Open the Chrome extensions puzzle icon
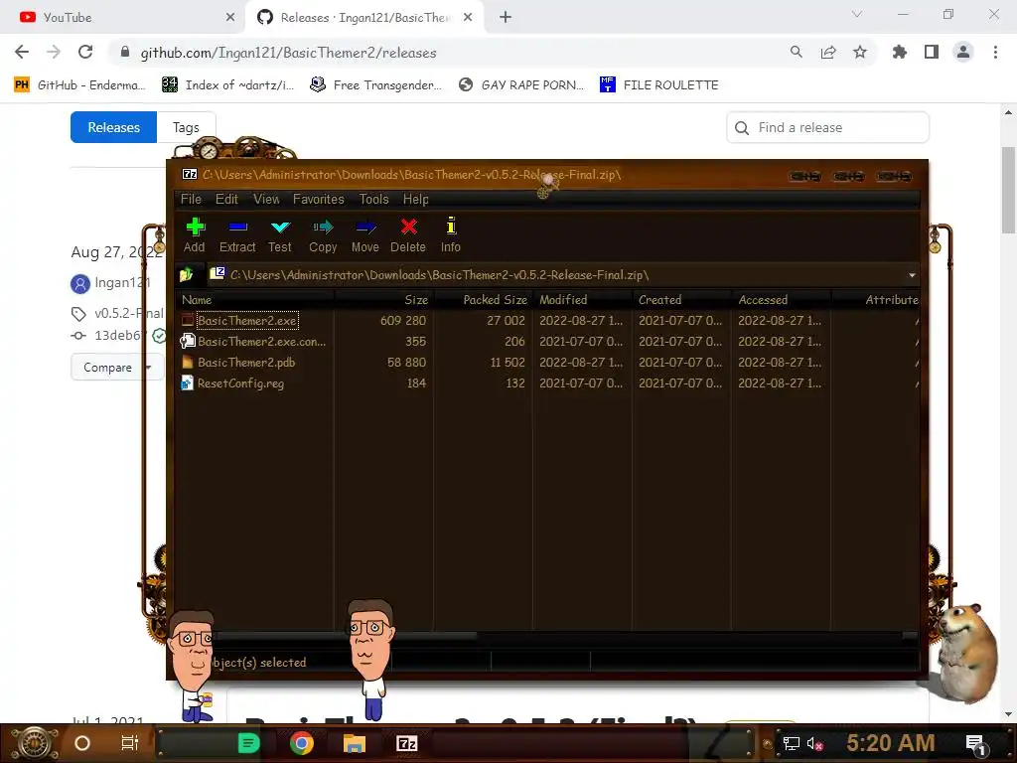Image resolution: width=1017 pixels, height=763 pixels. tap(900, 53)
